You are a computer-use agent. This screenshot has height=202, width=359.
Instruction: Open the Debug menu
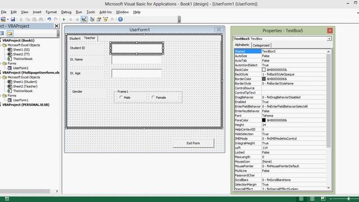pos(66,12)
